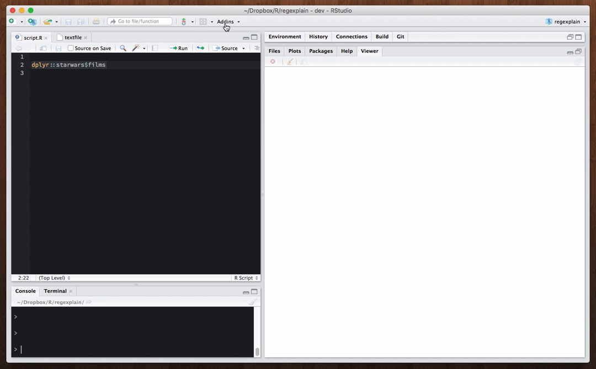Clear console with the broom icon
Image resolution: width=596 pixels, height=369 pixels.
252,302
